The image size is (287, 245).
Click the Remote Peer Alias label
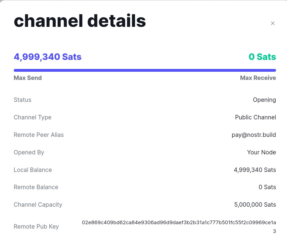point(39,135)
